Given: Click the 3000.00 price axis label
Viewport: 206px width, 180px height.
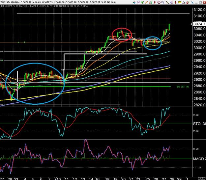Looking at the screenshot, I should [199, 48].
